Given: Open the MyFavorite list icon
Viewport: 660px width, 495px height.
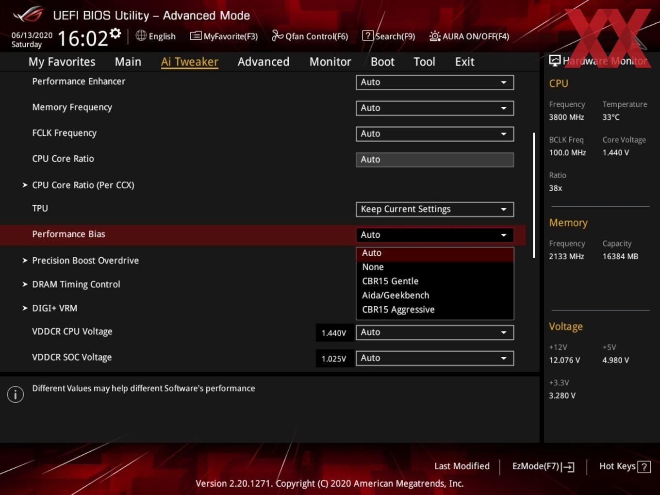Looking at the screenshot, I should [195, 36].
